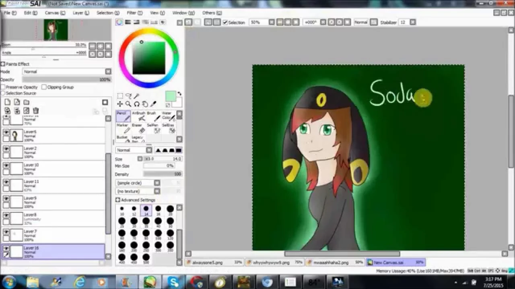Hide Layer5 using its eye icon

click(x=6, y=132)
